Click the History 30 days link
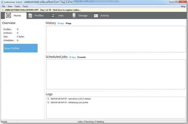Image resolution: width=188 pixels, height=124 pixels. (61, 23)
